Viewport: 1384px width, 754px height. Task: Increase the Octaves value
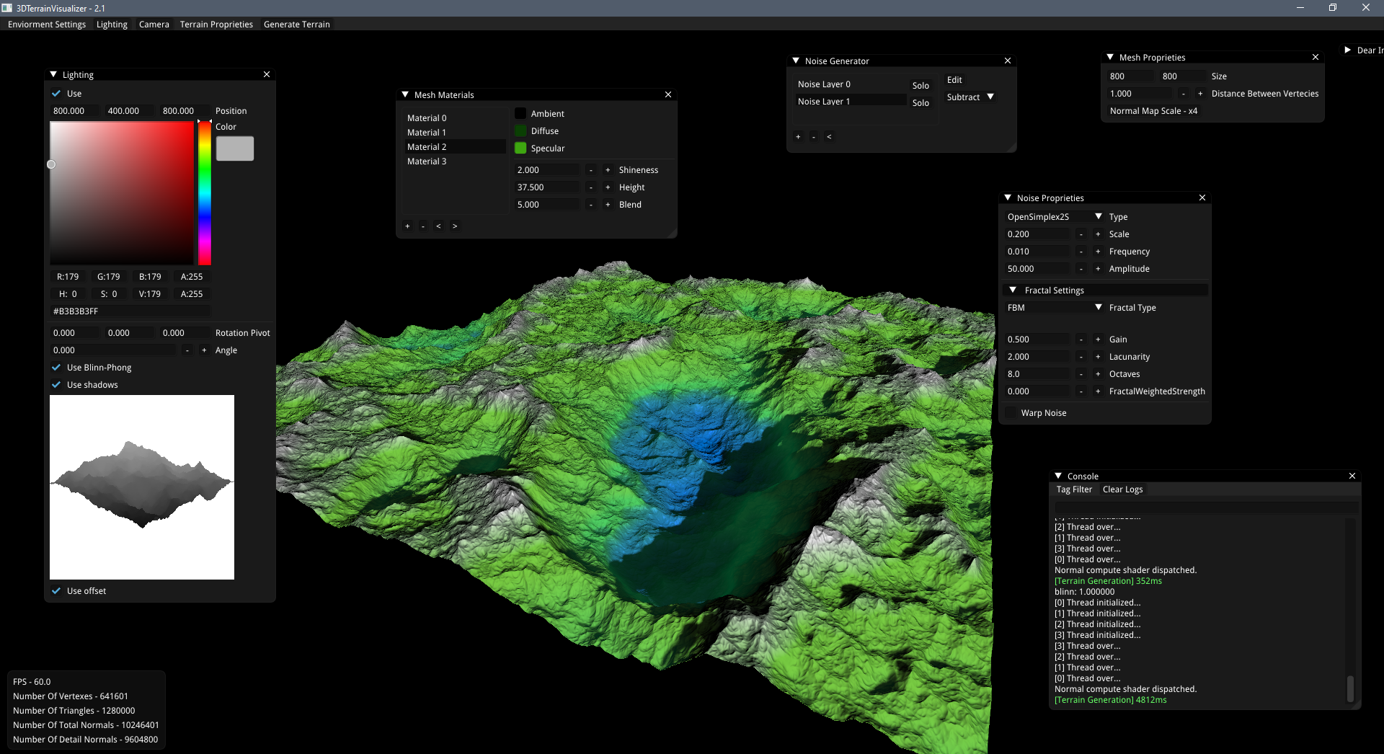click(x=1098, y=374)
